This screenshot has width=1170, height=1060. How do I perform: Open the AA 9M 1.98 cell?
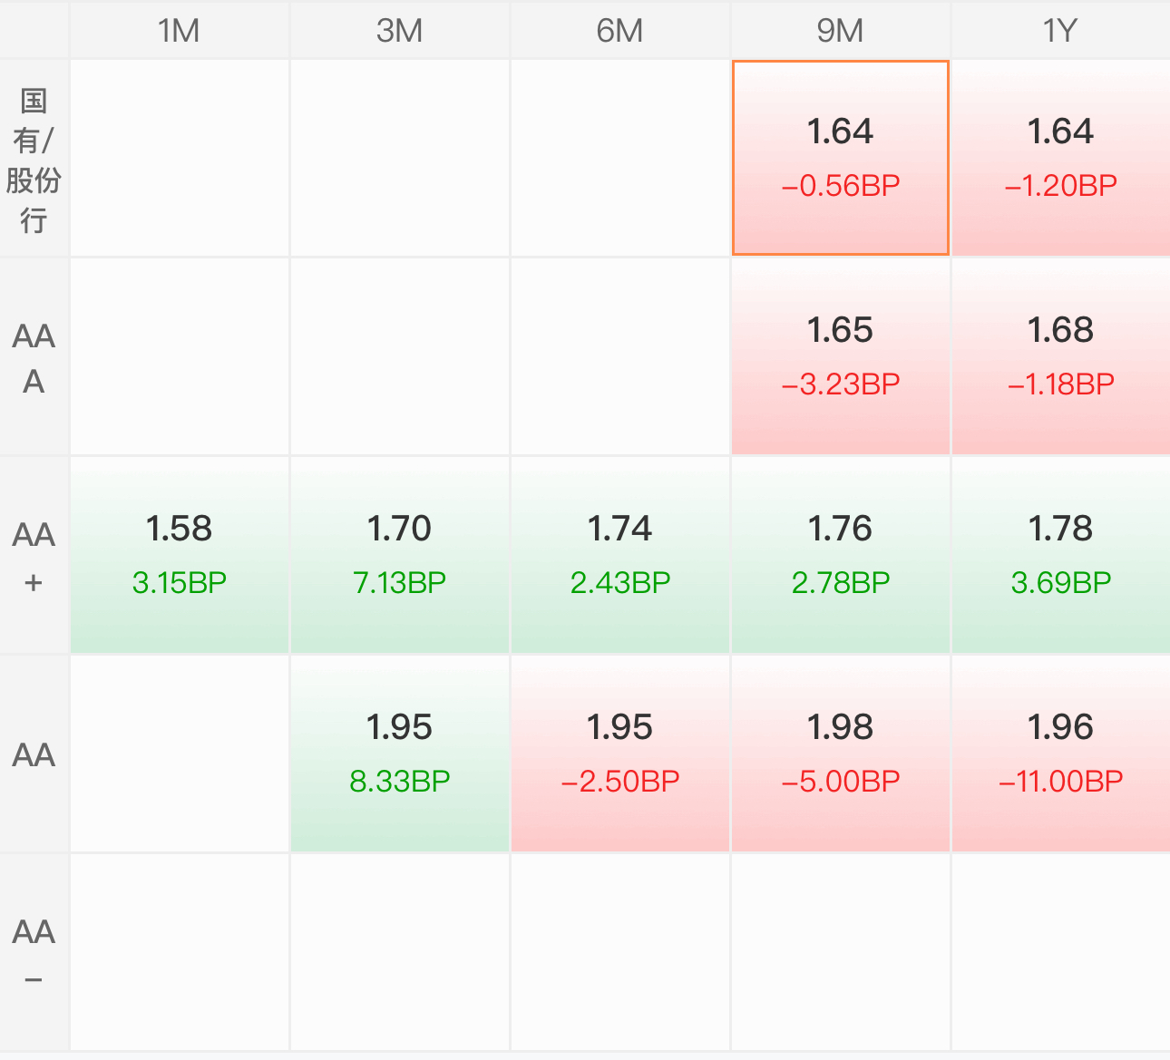coord(840,754)
